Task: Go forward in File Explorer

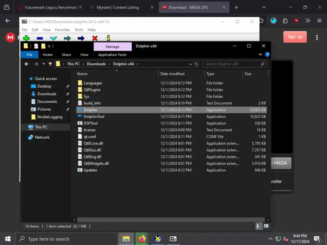Action: 36,64
